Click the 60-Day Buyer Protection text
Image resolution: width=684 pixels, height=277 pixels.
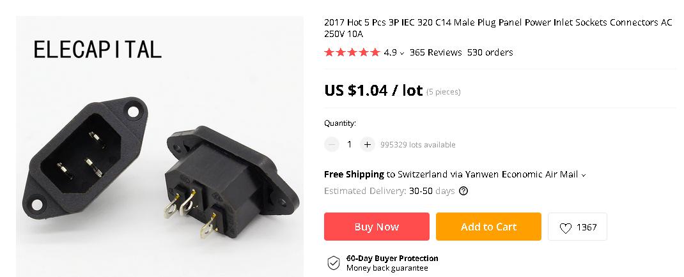(392, 258)
